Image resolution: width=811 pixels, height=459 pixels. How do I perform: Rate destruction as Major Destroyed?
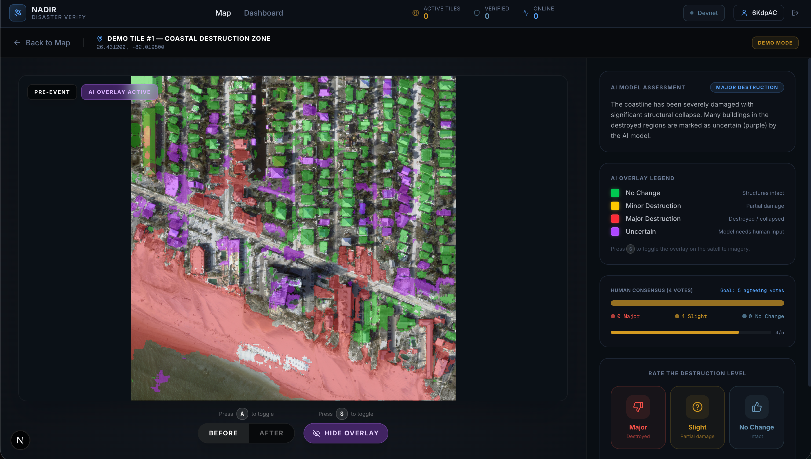tap(638, 417)
